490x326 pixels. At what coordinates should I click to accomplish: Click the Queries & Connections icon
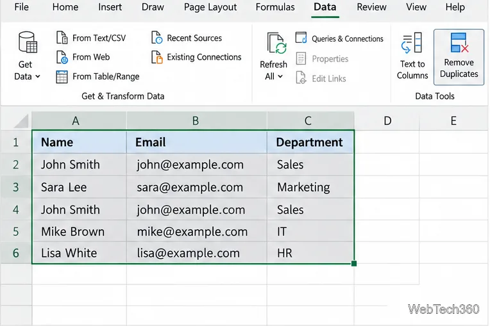click(x=301, y=38)
